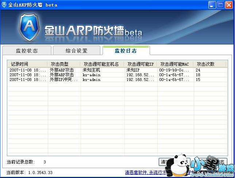The height and width of the screenshot is (178, 235).
Task: Click the version text 1.0.3543.33
Action: click(x=41, y=173)
